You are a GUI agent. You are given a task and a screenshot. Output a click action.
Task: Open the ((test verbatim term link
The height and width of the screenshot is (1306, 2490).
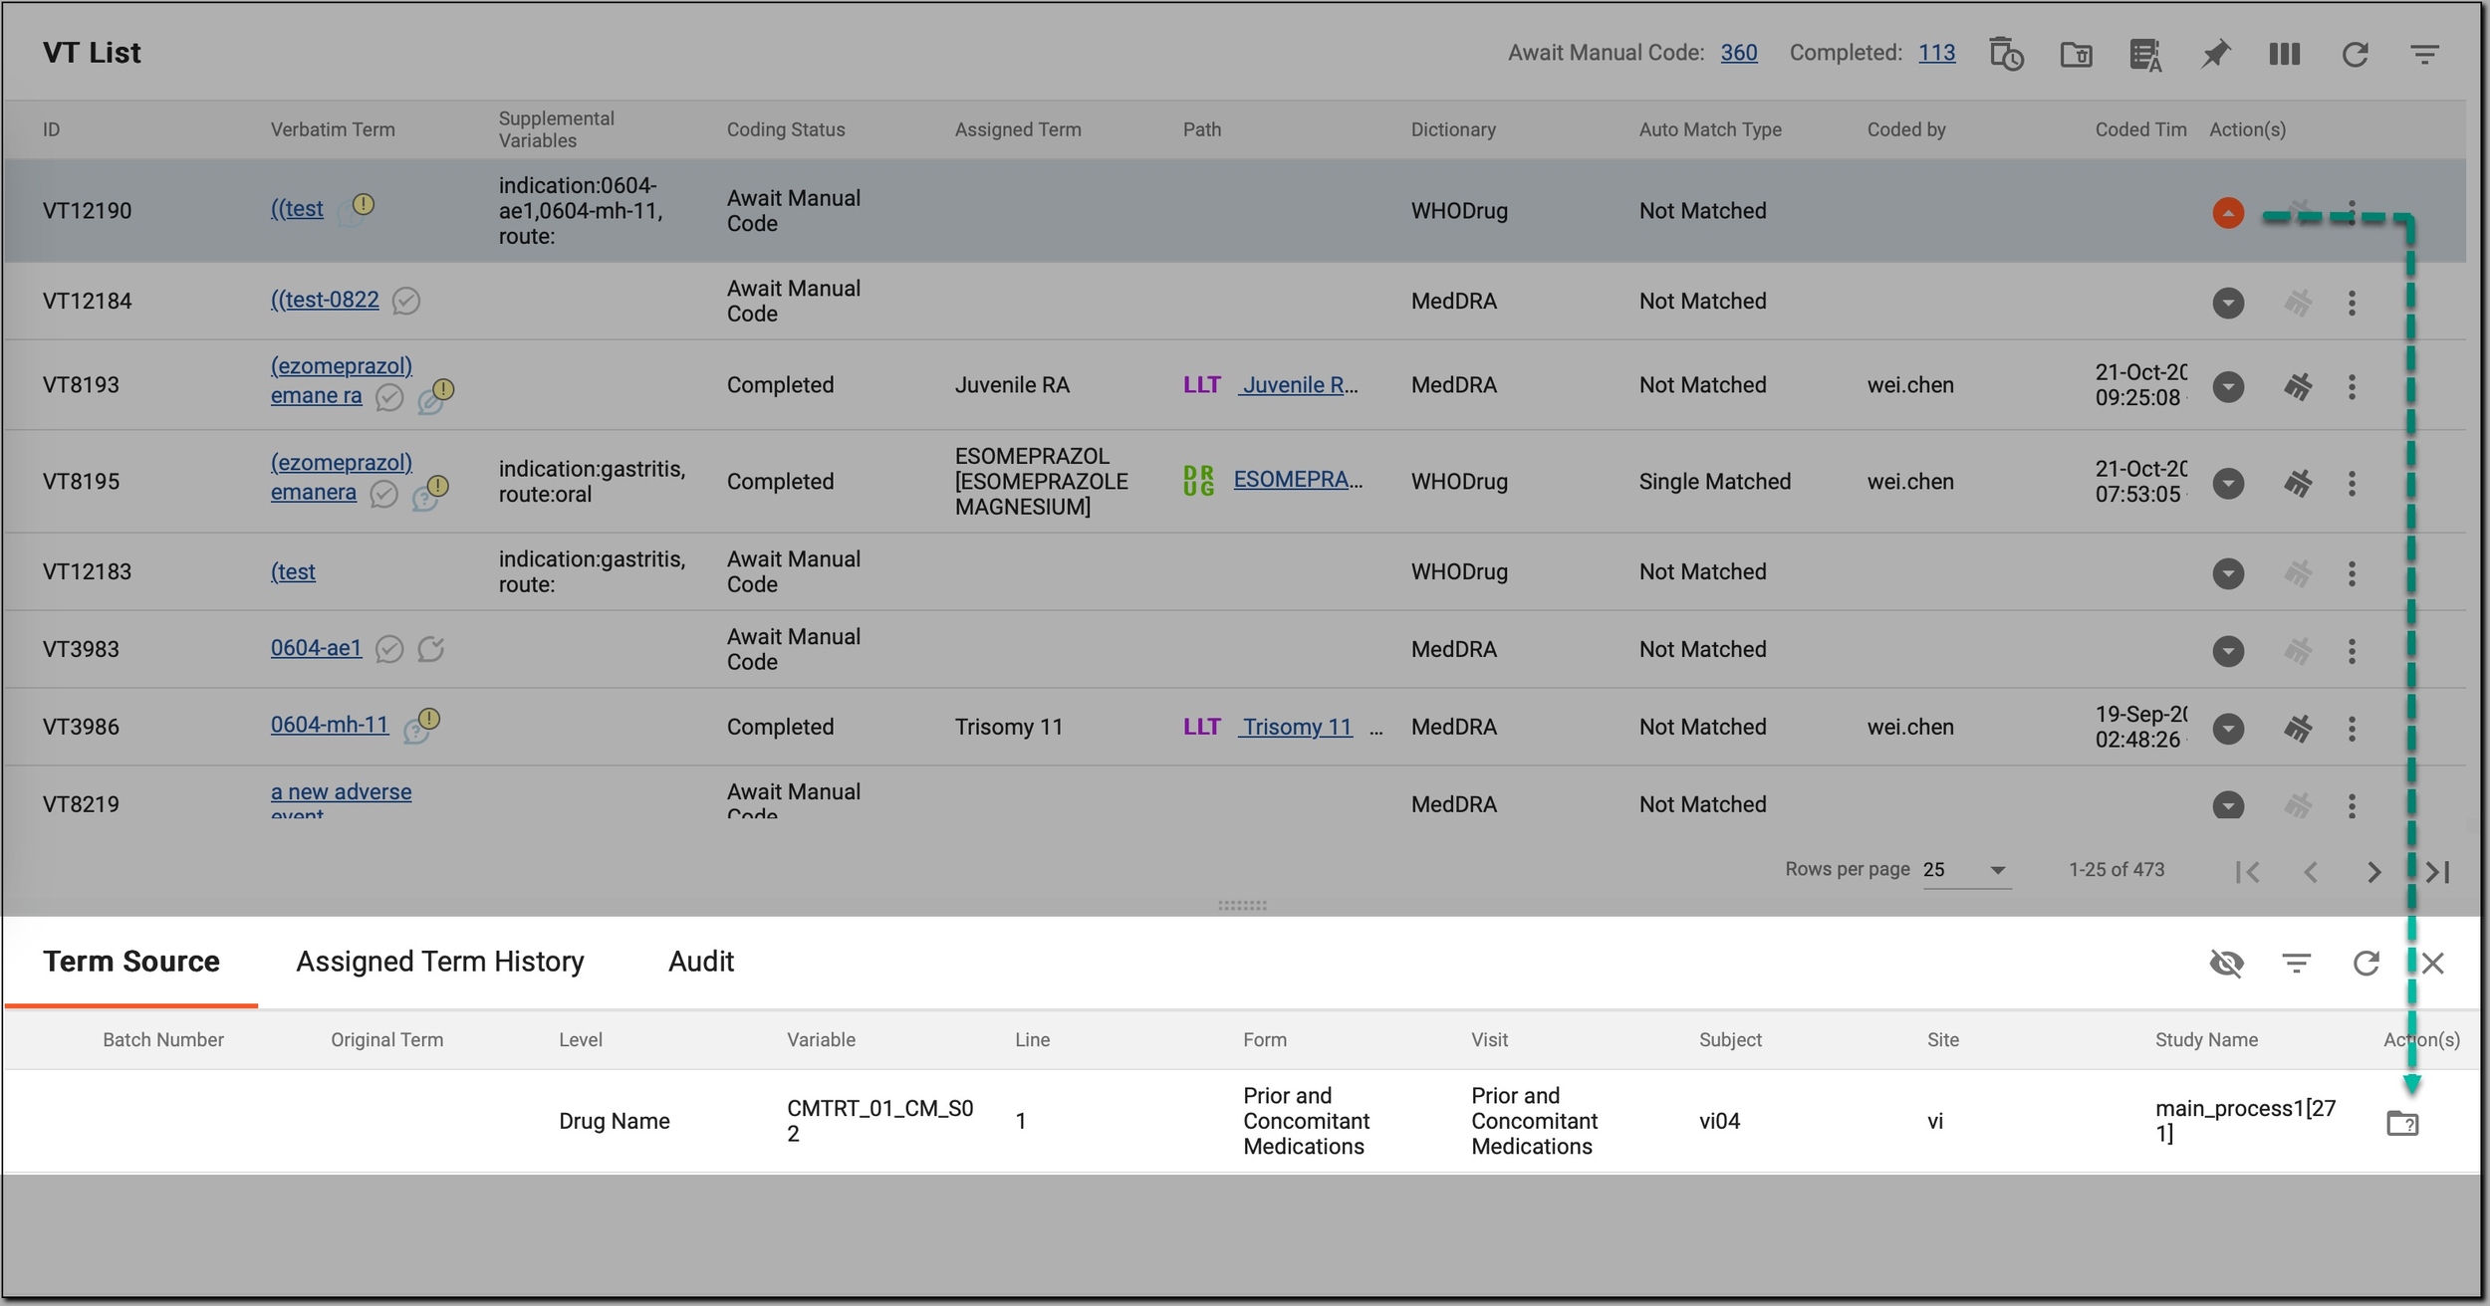(x=297, y=209)
